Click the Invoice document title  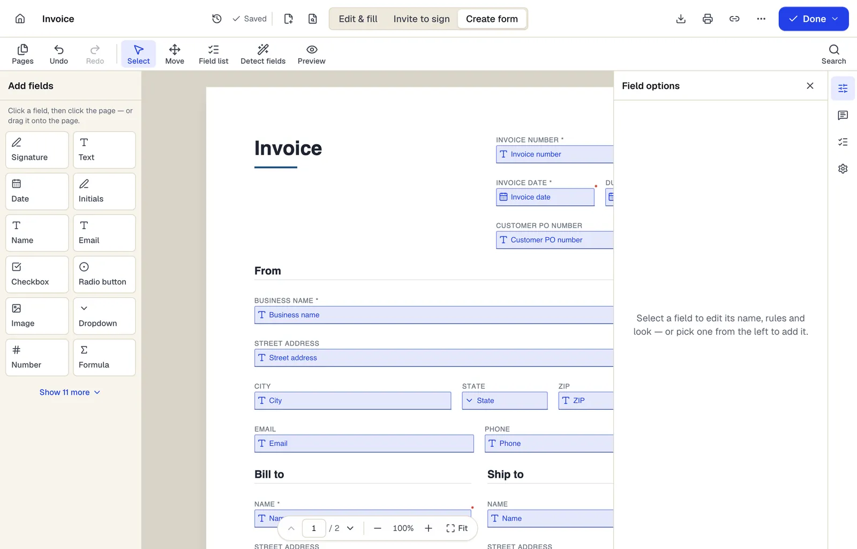coord(58,19)
